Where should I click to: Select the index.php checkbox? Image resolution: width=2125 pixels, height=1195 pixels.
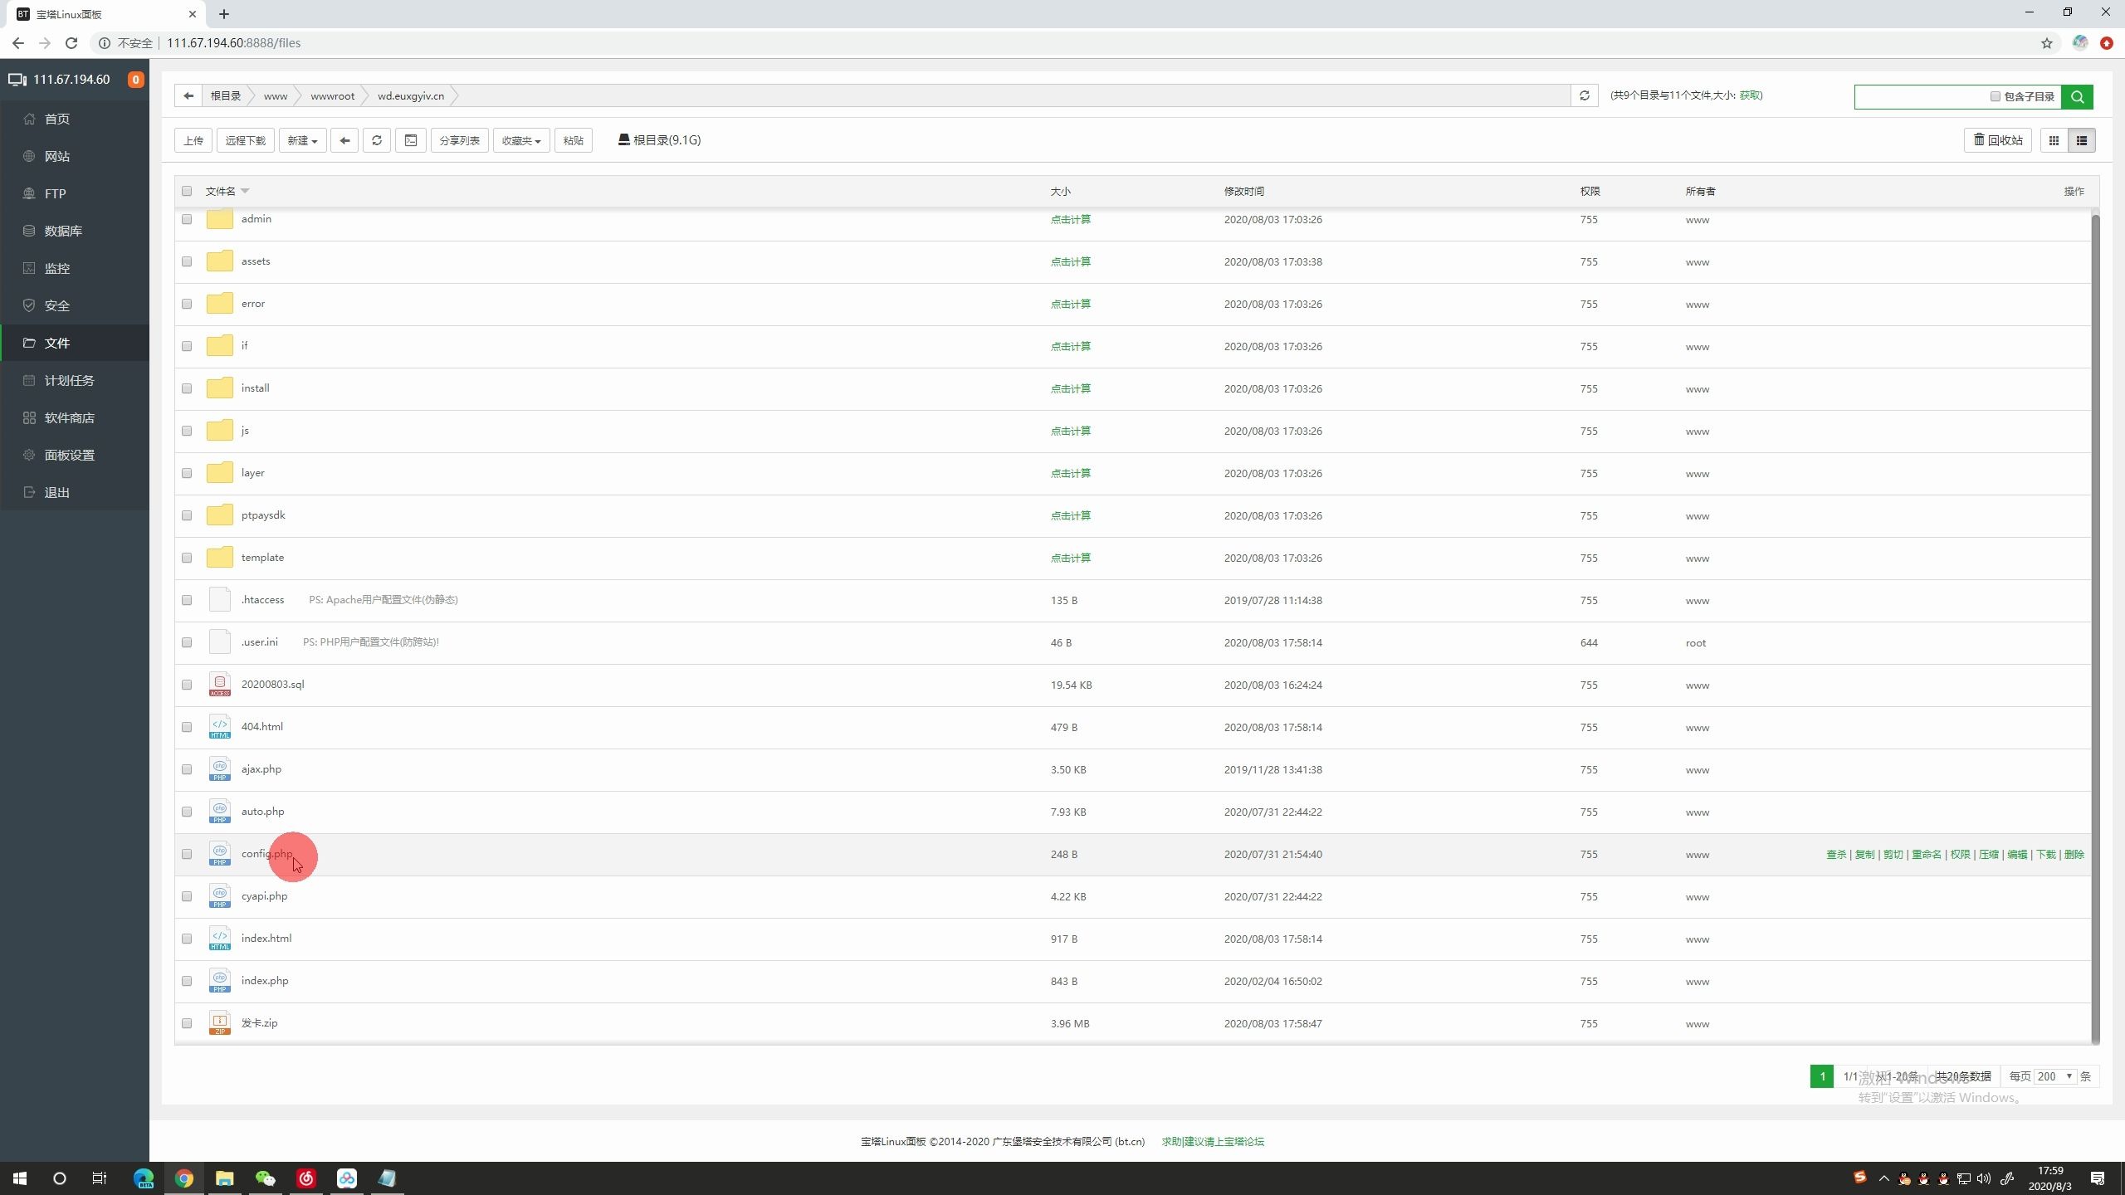(187, 981)
